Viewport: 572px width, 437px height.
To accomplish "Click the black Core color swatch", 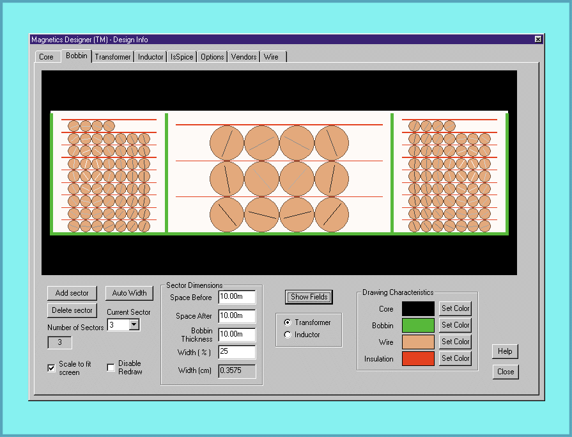I will (x=418, y=308).
